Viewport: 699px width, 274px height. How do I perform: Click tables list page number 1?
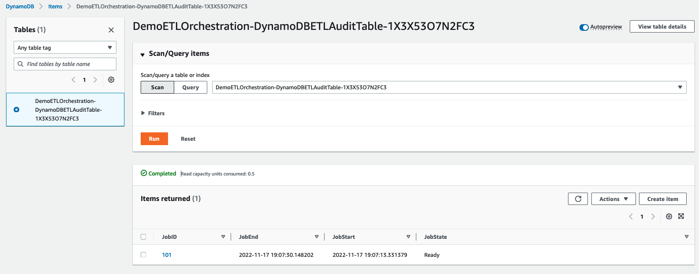pos(84,80)
